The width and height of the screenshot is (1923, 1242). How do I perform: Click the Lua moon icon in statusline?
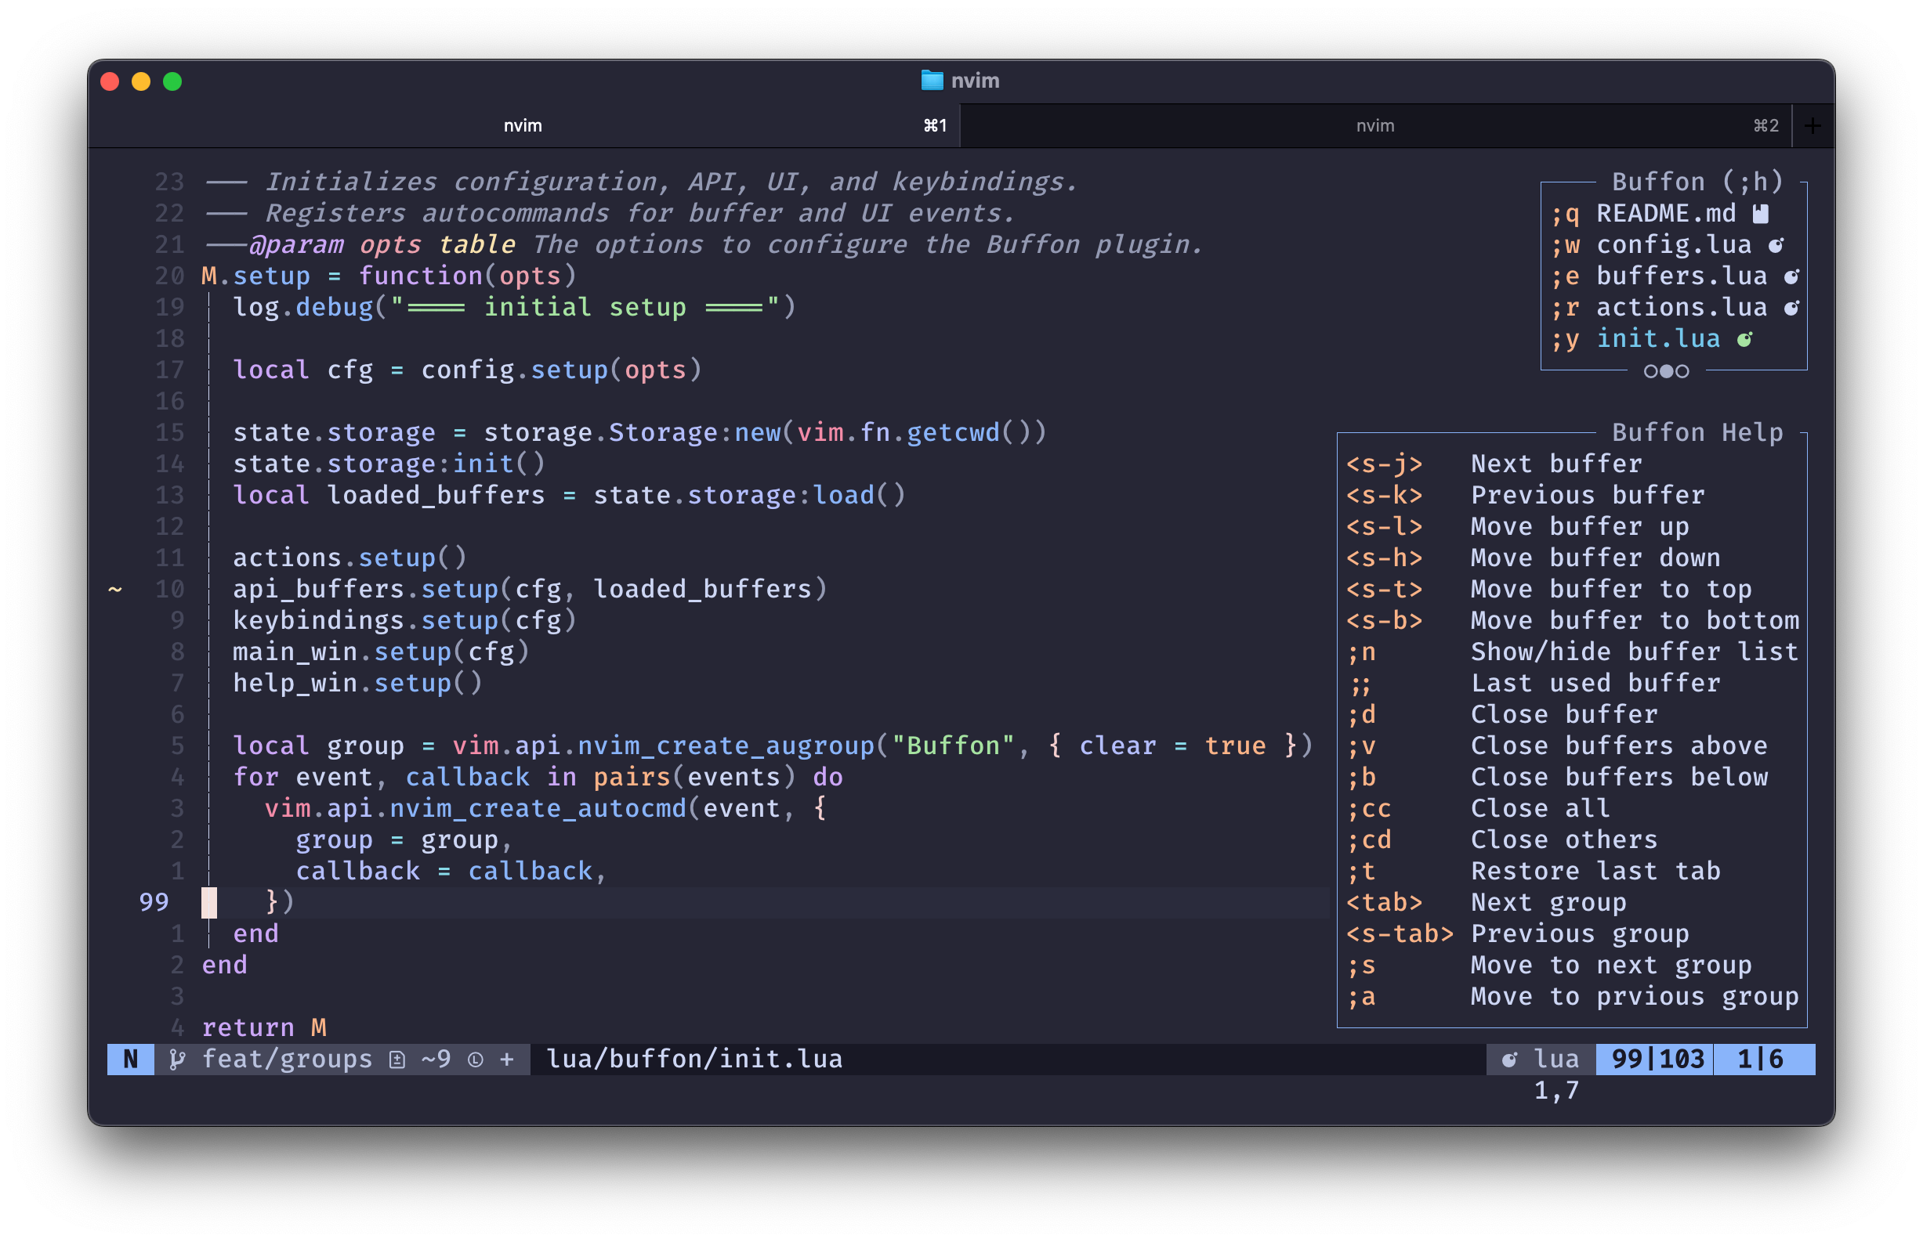point(1509,1059)
